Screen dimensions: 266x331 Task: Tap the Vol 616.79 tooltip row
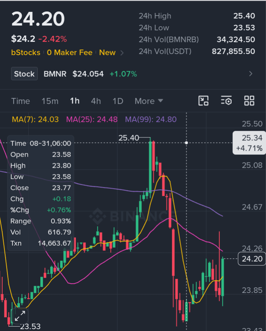(x=41, y=232)
